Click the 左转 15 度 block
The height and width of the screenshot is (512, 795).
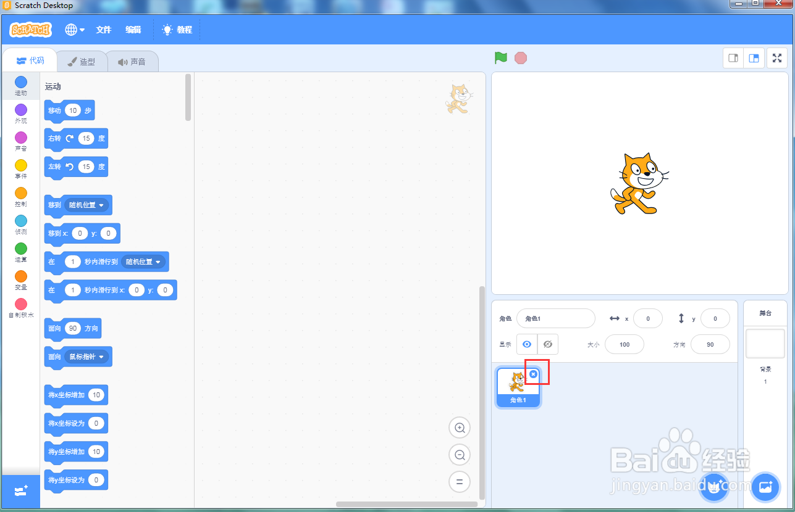75,167
